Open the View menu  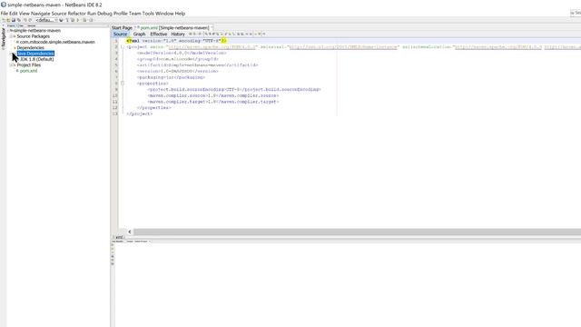click(x=25, y=14)
